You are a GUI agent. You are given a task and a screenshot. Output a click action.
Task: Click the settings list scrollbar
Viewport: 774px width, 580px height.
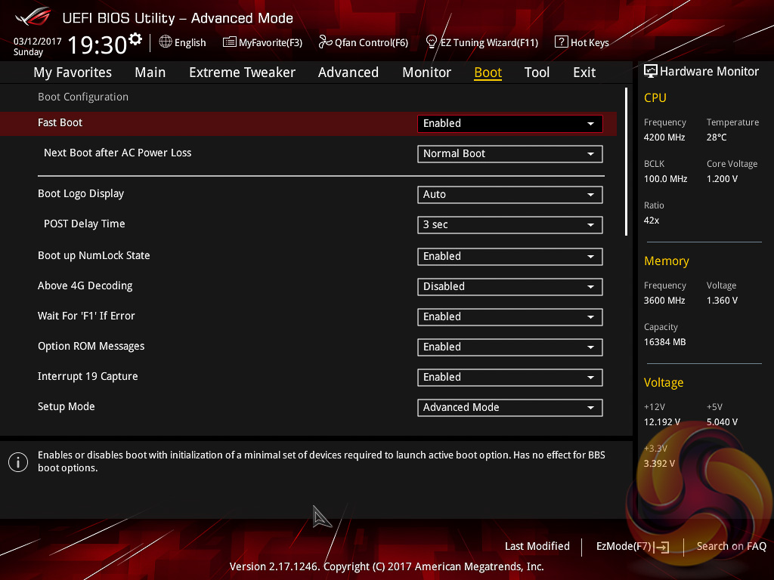[626, 162]
